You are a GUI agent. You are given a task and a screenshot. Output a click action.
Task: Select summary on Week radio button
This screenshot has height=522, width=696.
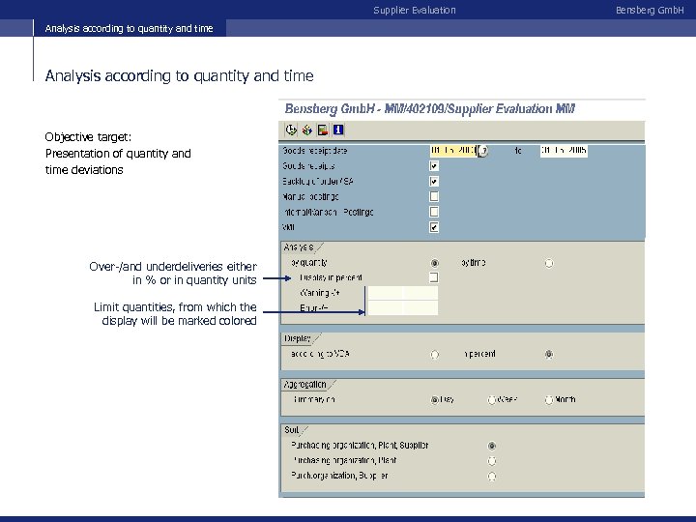492,400
